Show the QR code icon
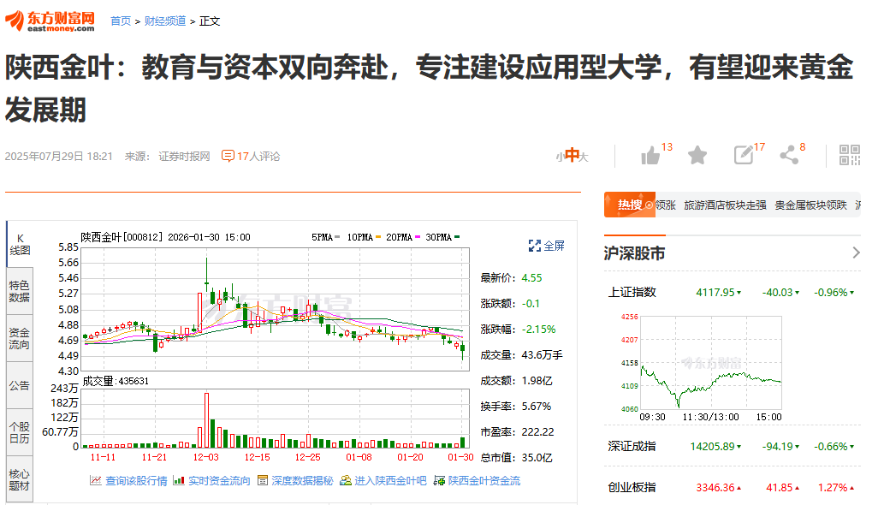884x505 pixels. point(849,155)
